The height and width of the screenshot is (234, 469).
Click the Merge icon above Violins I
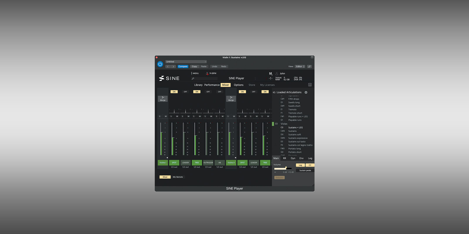[163, 99]
